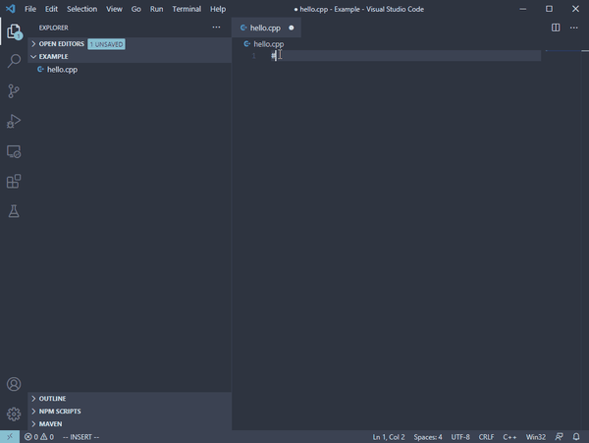The width and height of the screenshot is (589, 443).
Task: Click the unsaved dot on hello.cpp tab
Action: [x=292, y=28]
